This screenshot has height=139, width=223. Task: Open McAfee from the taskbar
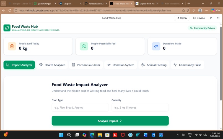click(x=123, y=135)
